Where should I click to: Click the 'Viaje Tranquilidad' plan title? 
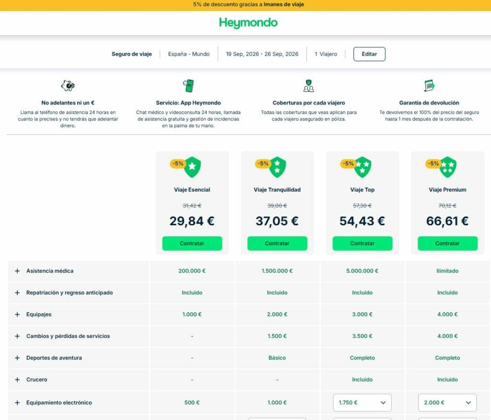277,190
